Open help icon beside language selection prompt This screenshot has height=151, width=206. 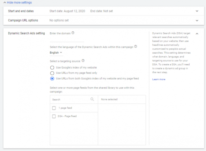[x=135, y=47]
